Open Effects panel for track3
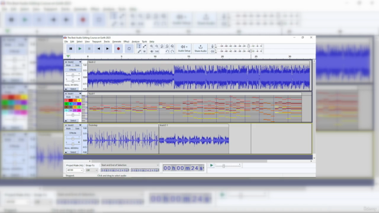This screenshot has width=379, height=213. [73, 133]
